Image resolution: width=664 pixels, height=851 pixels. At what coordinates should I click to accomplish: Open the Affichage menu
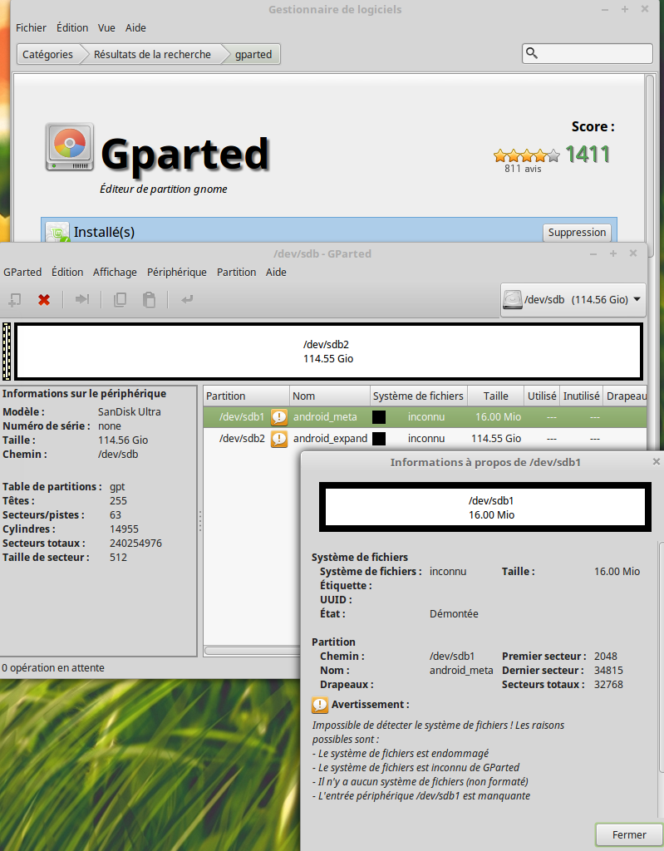click(x=115, y=272)
